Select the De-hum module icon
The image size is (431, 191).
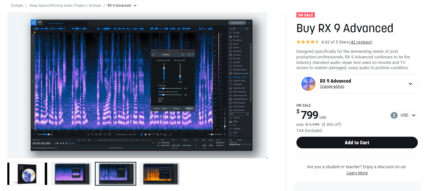click(x=231, y=47)
